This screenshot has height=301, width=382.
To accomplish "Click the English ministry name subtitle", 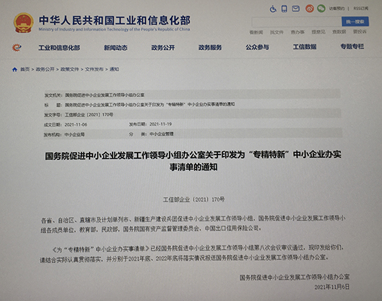I will pyautogui.click(x=114, y=29).
